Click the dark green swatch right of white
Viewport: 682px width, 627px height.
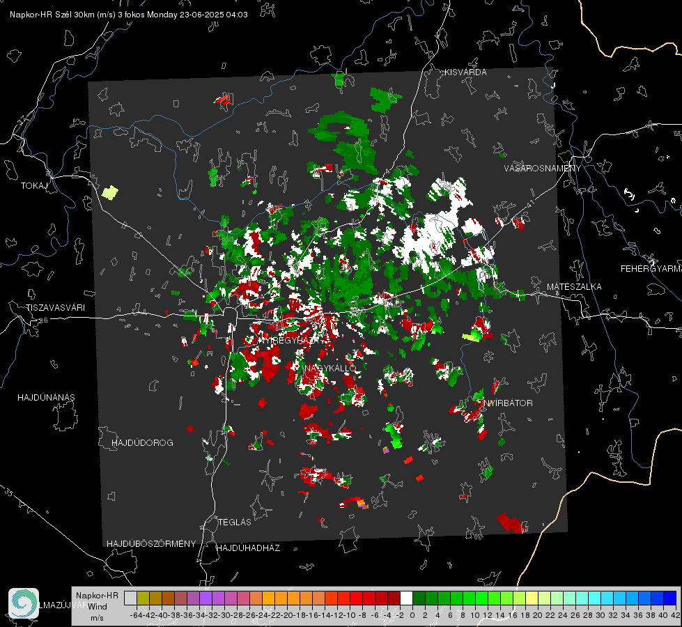pos(419,598)
